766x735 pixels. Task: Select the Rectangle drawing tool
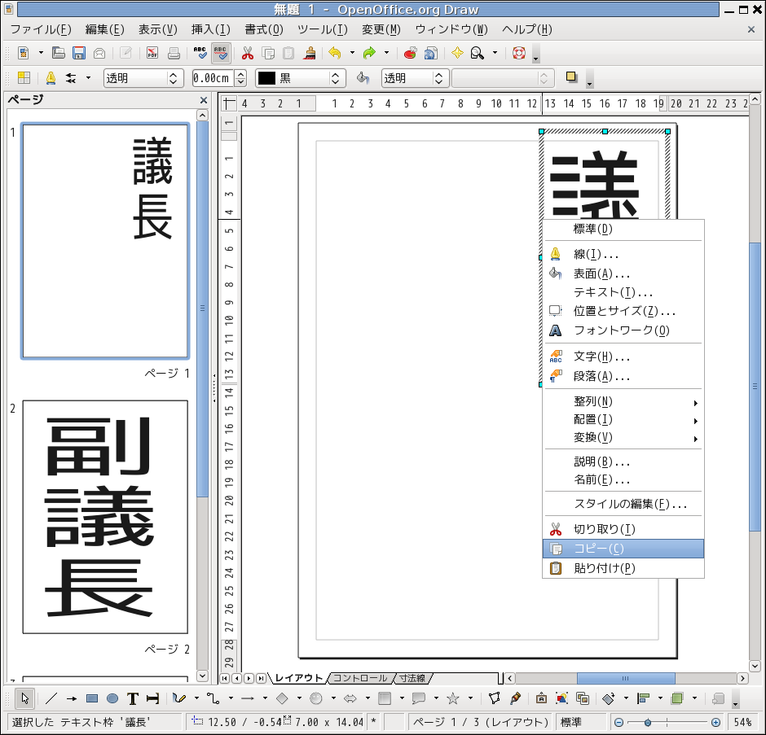click(x=92, y=698)
